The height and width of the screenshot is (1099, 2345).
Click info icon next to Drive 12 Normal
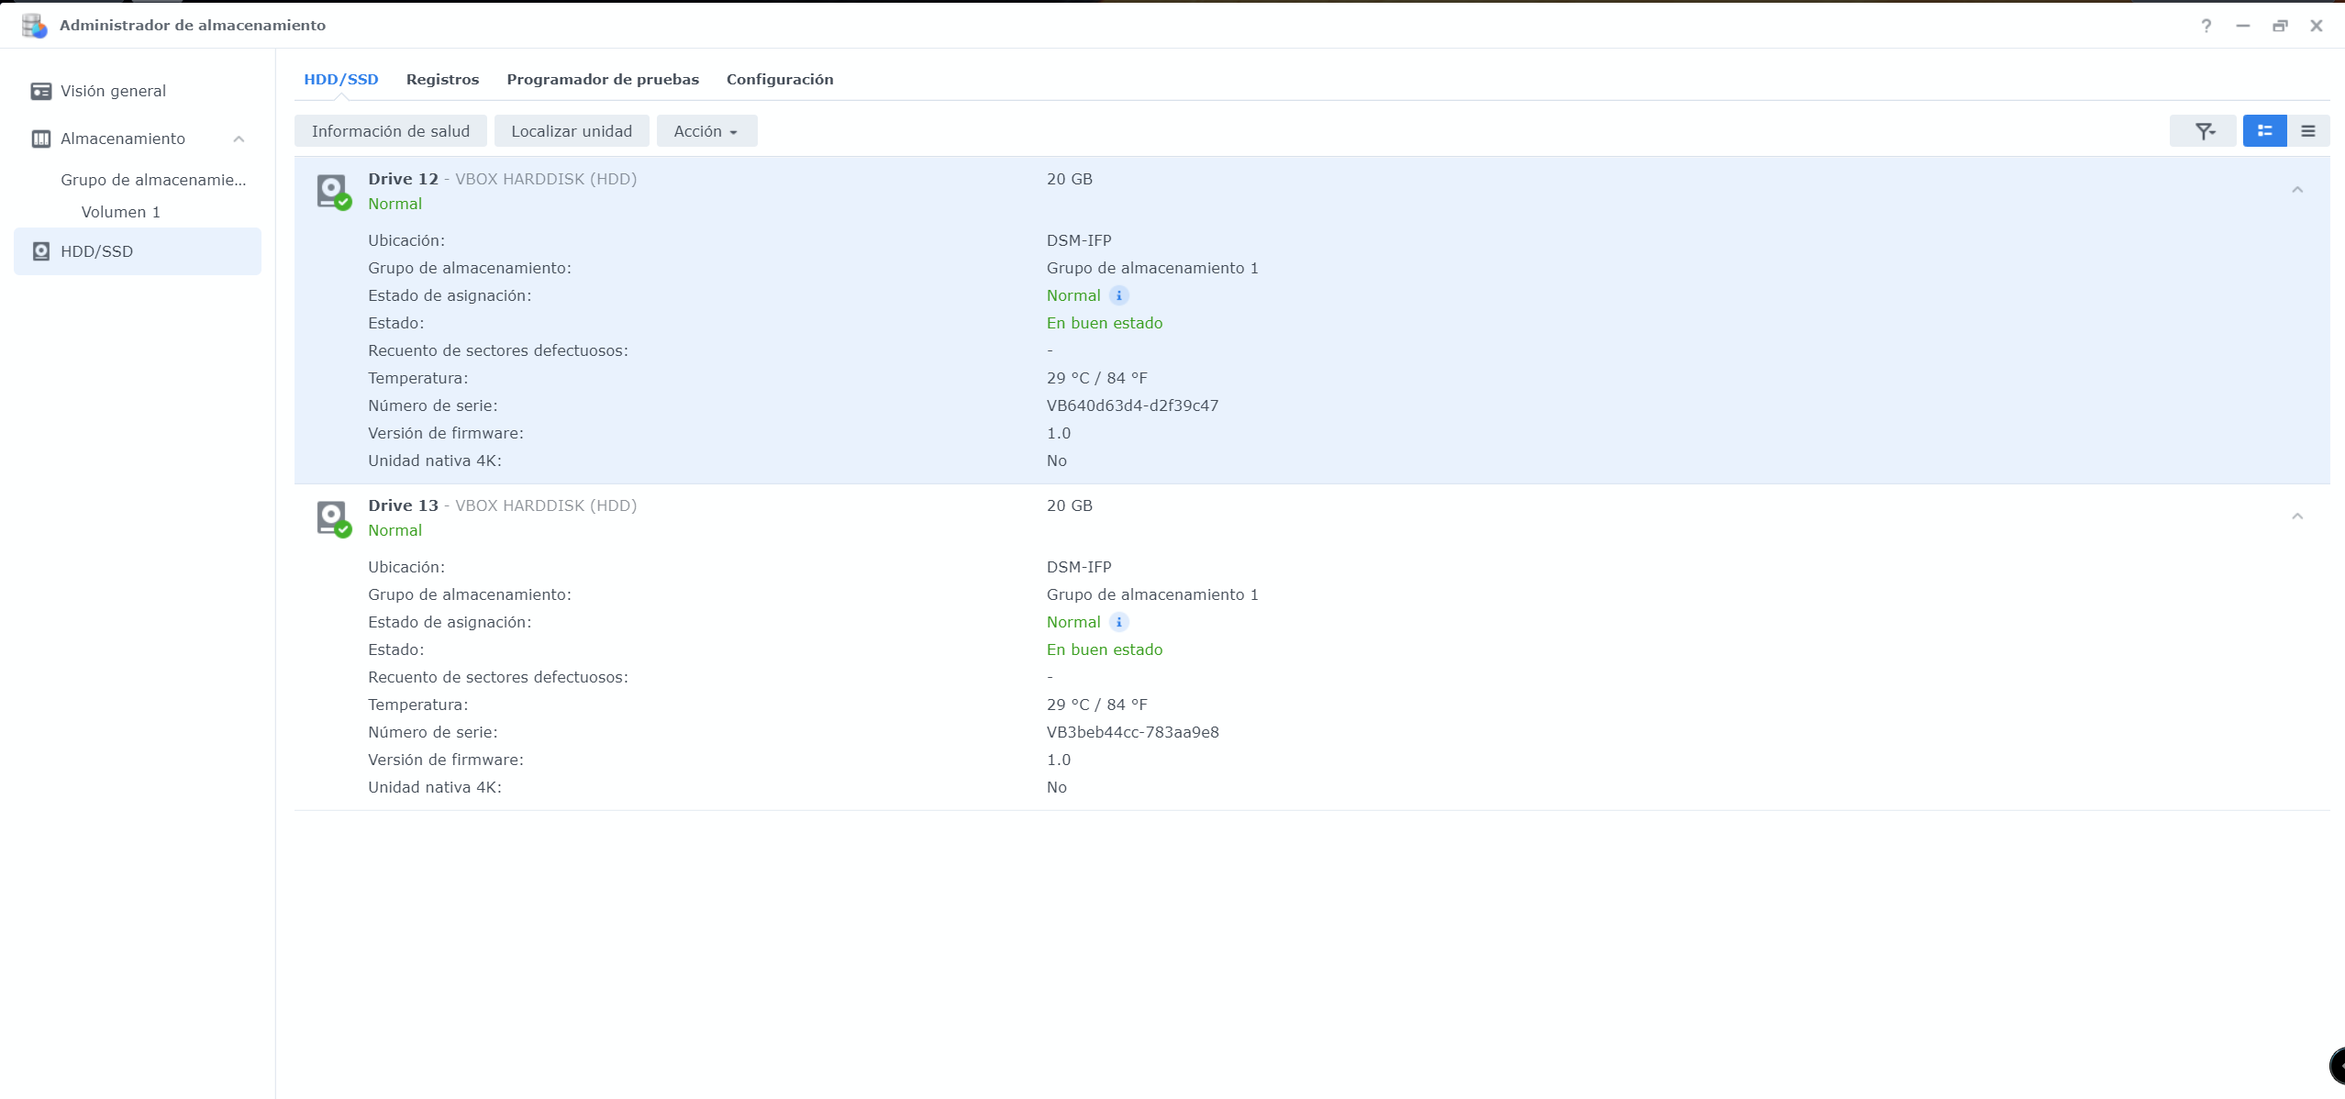pyautogui.click(x=1118, y=295)
